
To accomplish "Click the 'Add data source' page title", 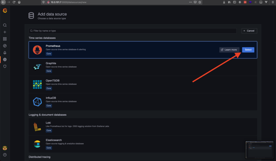I will pos(52,14).
